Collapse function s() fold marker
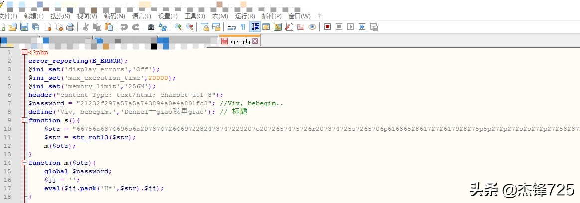The height and width of the screenshot is (203, 580). pos(25,120)
